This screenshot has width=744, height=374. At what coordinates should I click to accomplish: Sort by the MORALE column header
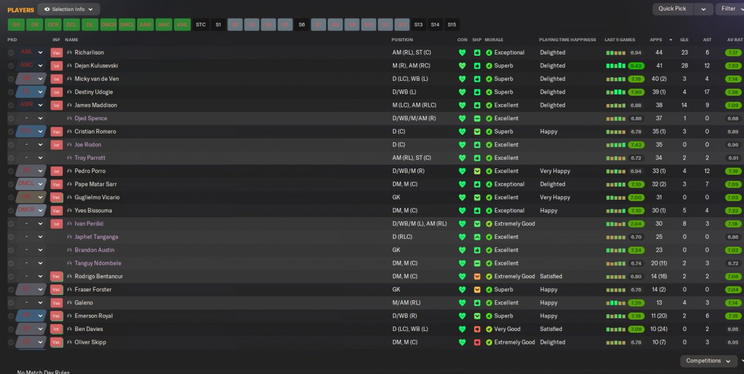[493, 40]
